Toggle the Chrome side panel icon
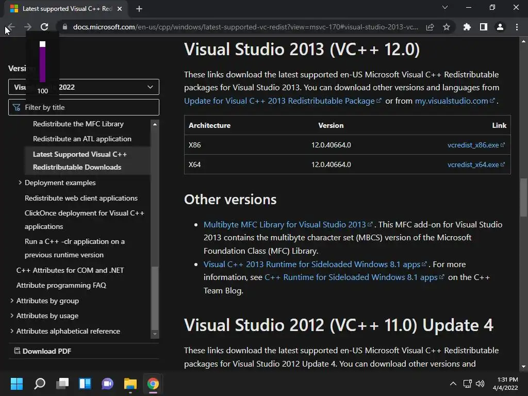Image resolution: width=528 pixels, height=396 pixels. [484, 27]
